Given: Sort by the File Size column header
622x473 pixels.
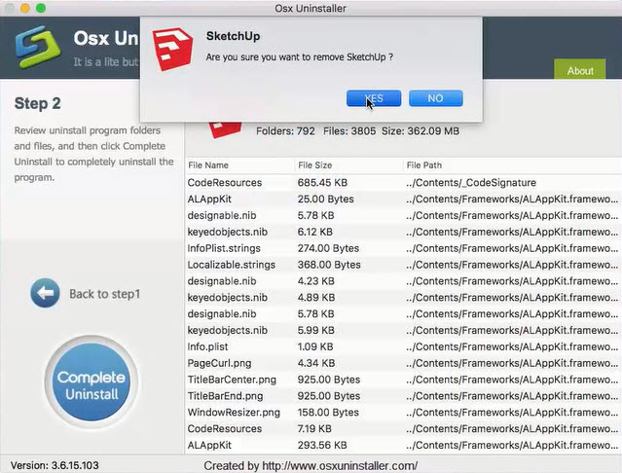Looking at the screenshot, I should click(314, 165).
